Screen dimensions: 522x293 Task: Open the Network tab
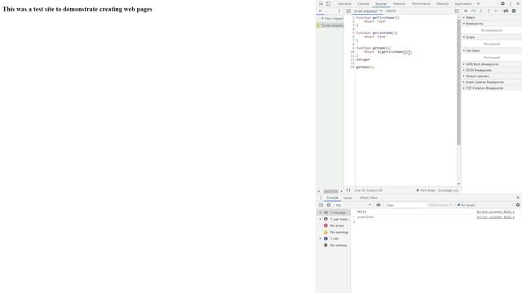399,3
